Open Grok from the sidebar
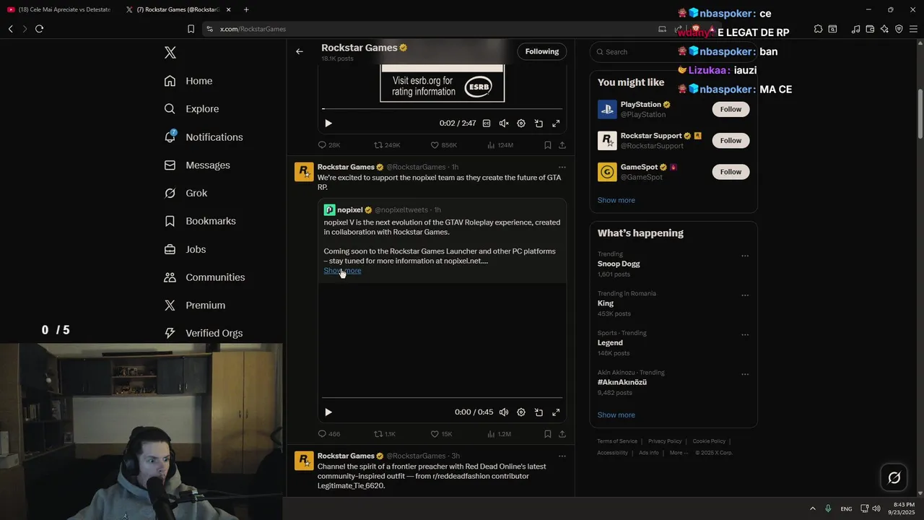The height and width of the screenshot is (520, 924). [185, 194]
